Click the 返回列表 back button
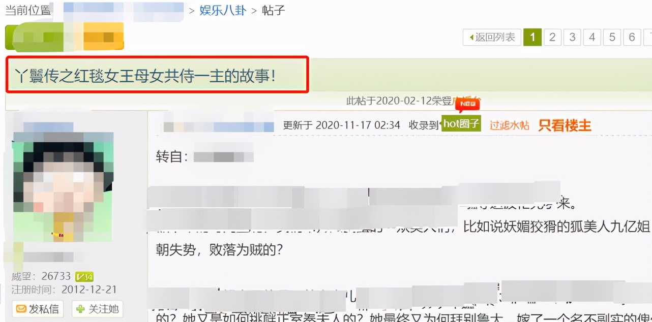Viewport: 652px width, 322px height. click(492, 37)
